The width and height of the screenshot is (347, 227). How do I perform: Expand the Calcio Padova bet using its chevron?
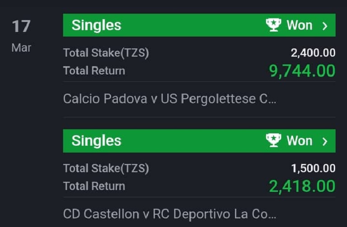(325, 26)
